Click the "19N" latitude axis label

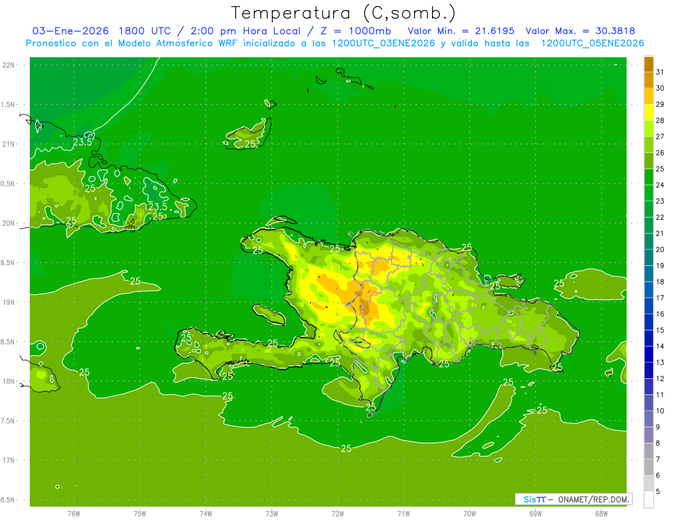point(9,302)
